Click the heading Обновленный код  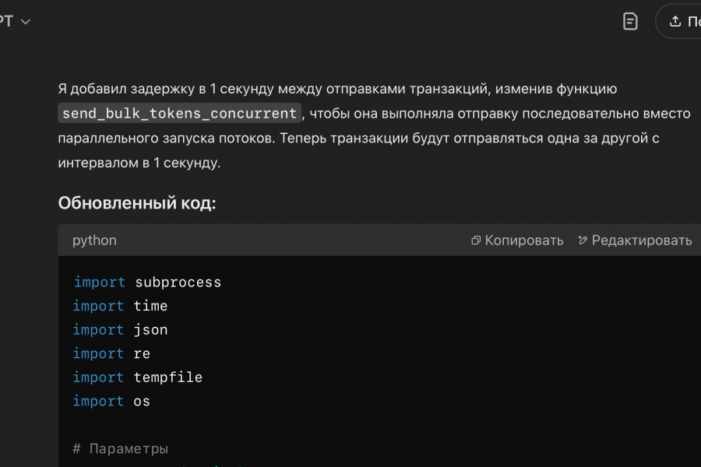[137, 203]
